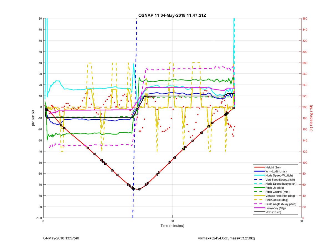
Task: Click the '(+) Heading (°M)' right axis label
Action: point(311,118)
